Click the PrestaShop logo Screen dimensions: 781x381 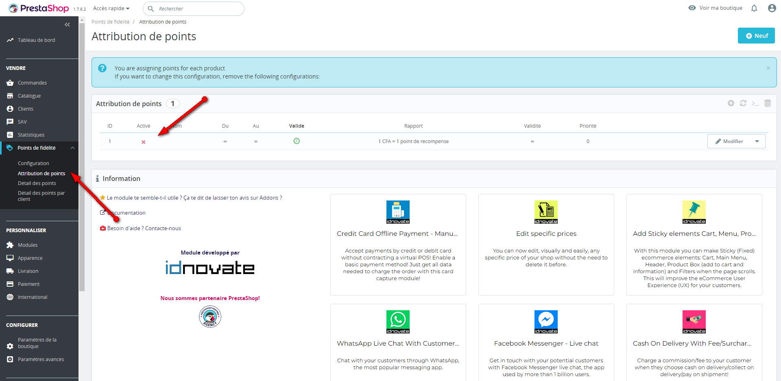(x=39, y=8)
